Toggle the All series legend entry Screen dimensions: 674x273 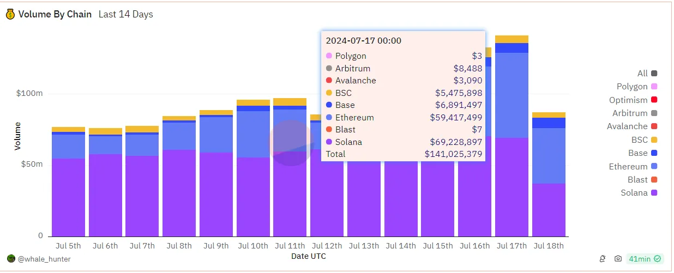tap(647, 74)
